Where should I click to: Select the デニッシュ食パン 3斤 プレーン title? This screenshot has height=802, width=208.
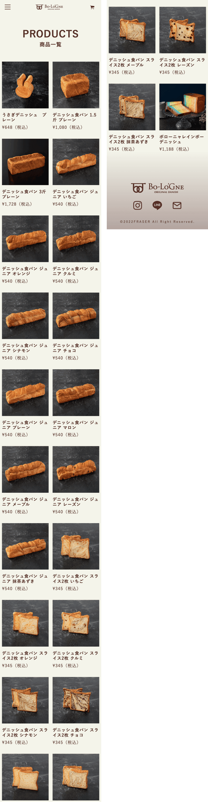coord(24,194)
